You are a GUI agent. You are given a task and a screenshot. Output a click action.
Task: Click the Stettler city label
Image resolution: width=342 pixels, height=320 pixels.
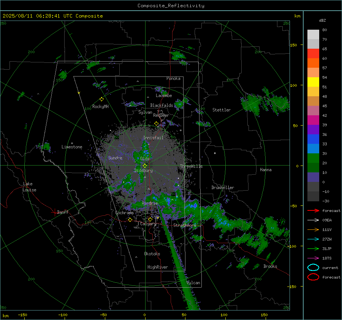click(x=222, y=110)
